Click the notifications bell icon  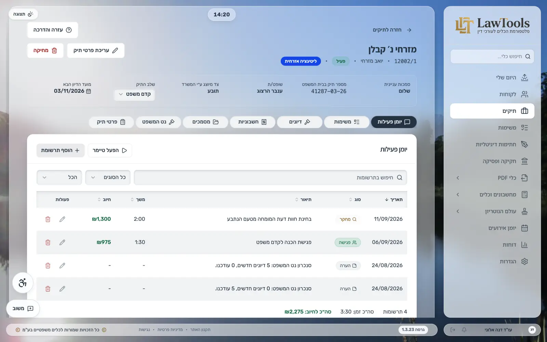coord(464,330)
